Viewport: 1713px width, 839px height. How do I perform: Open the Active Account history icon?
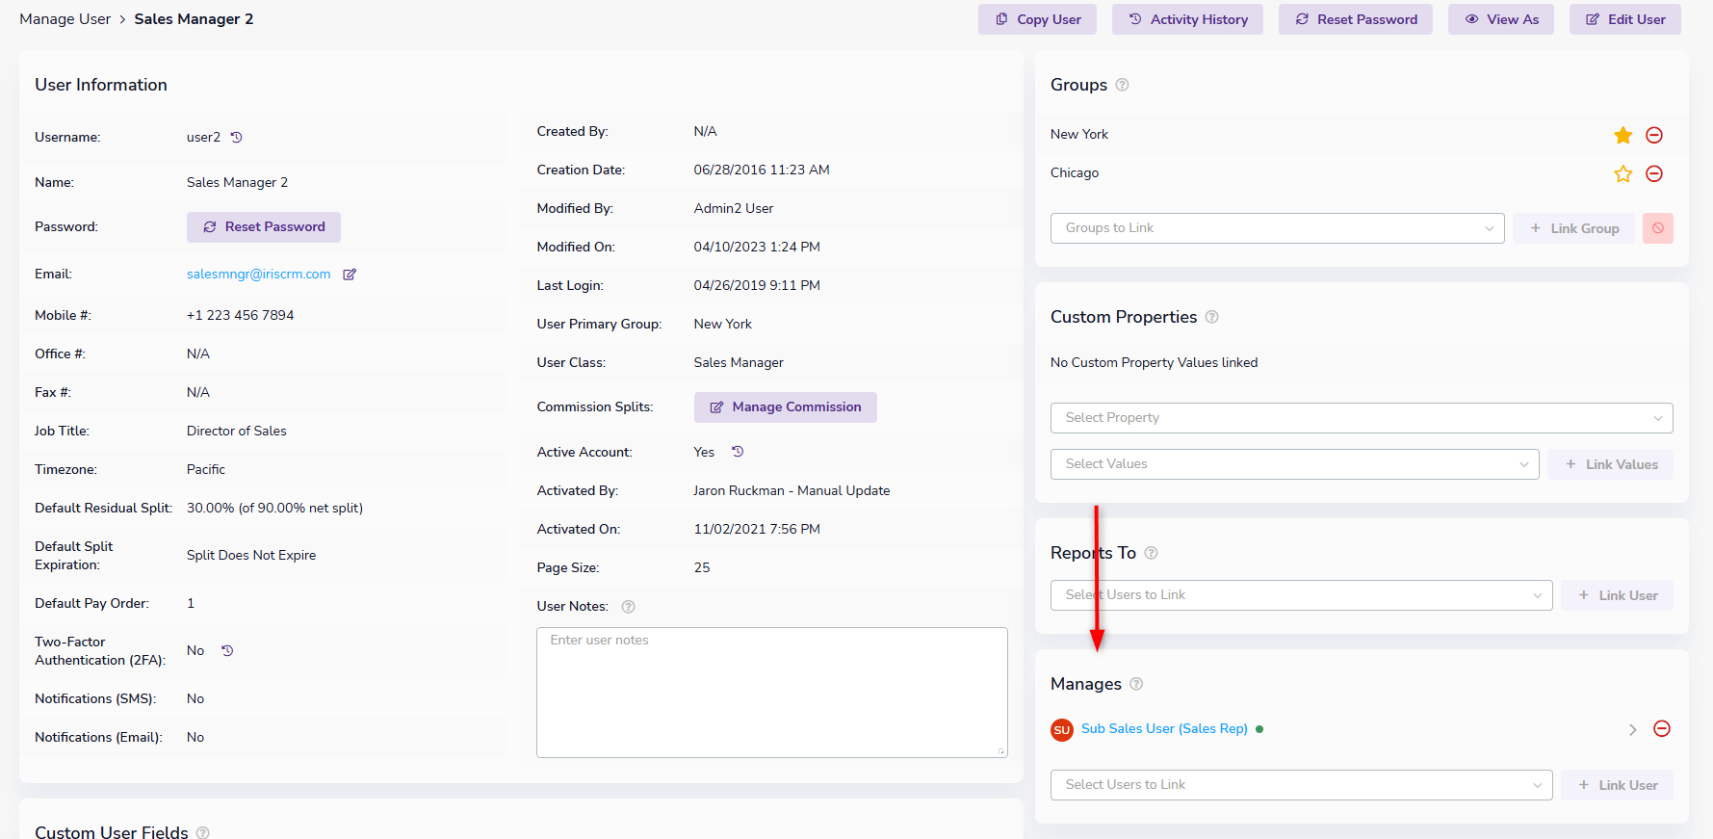[x=738, y=452]
